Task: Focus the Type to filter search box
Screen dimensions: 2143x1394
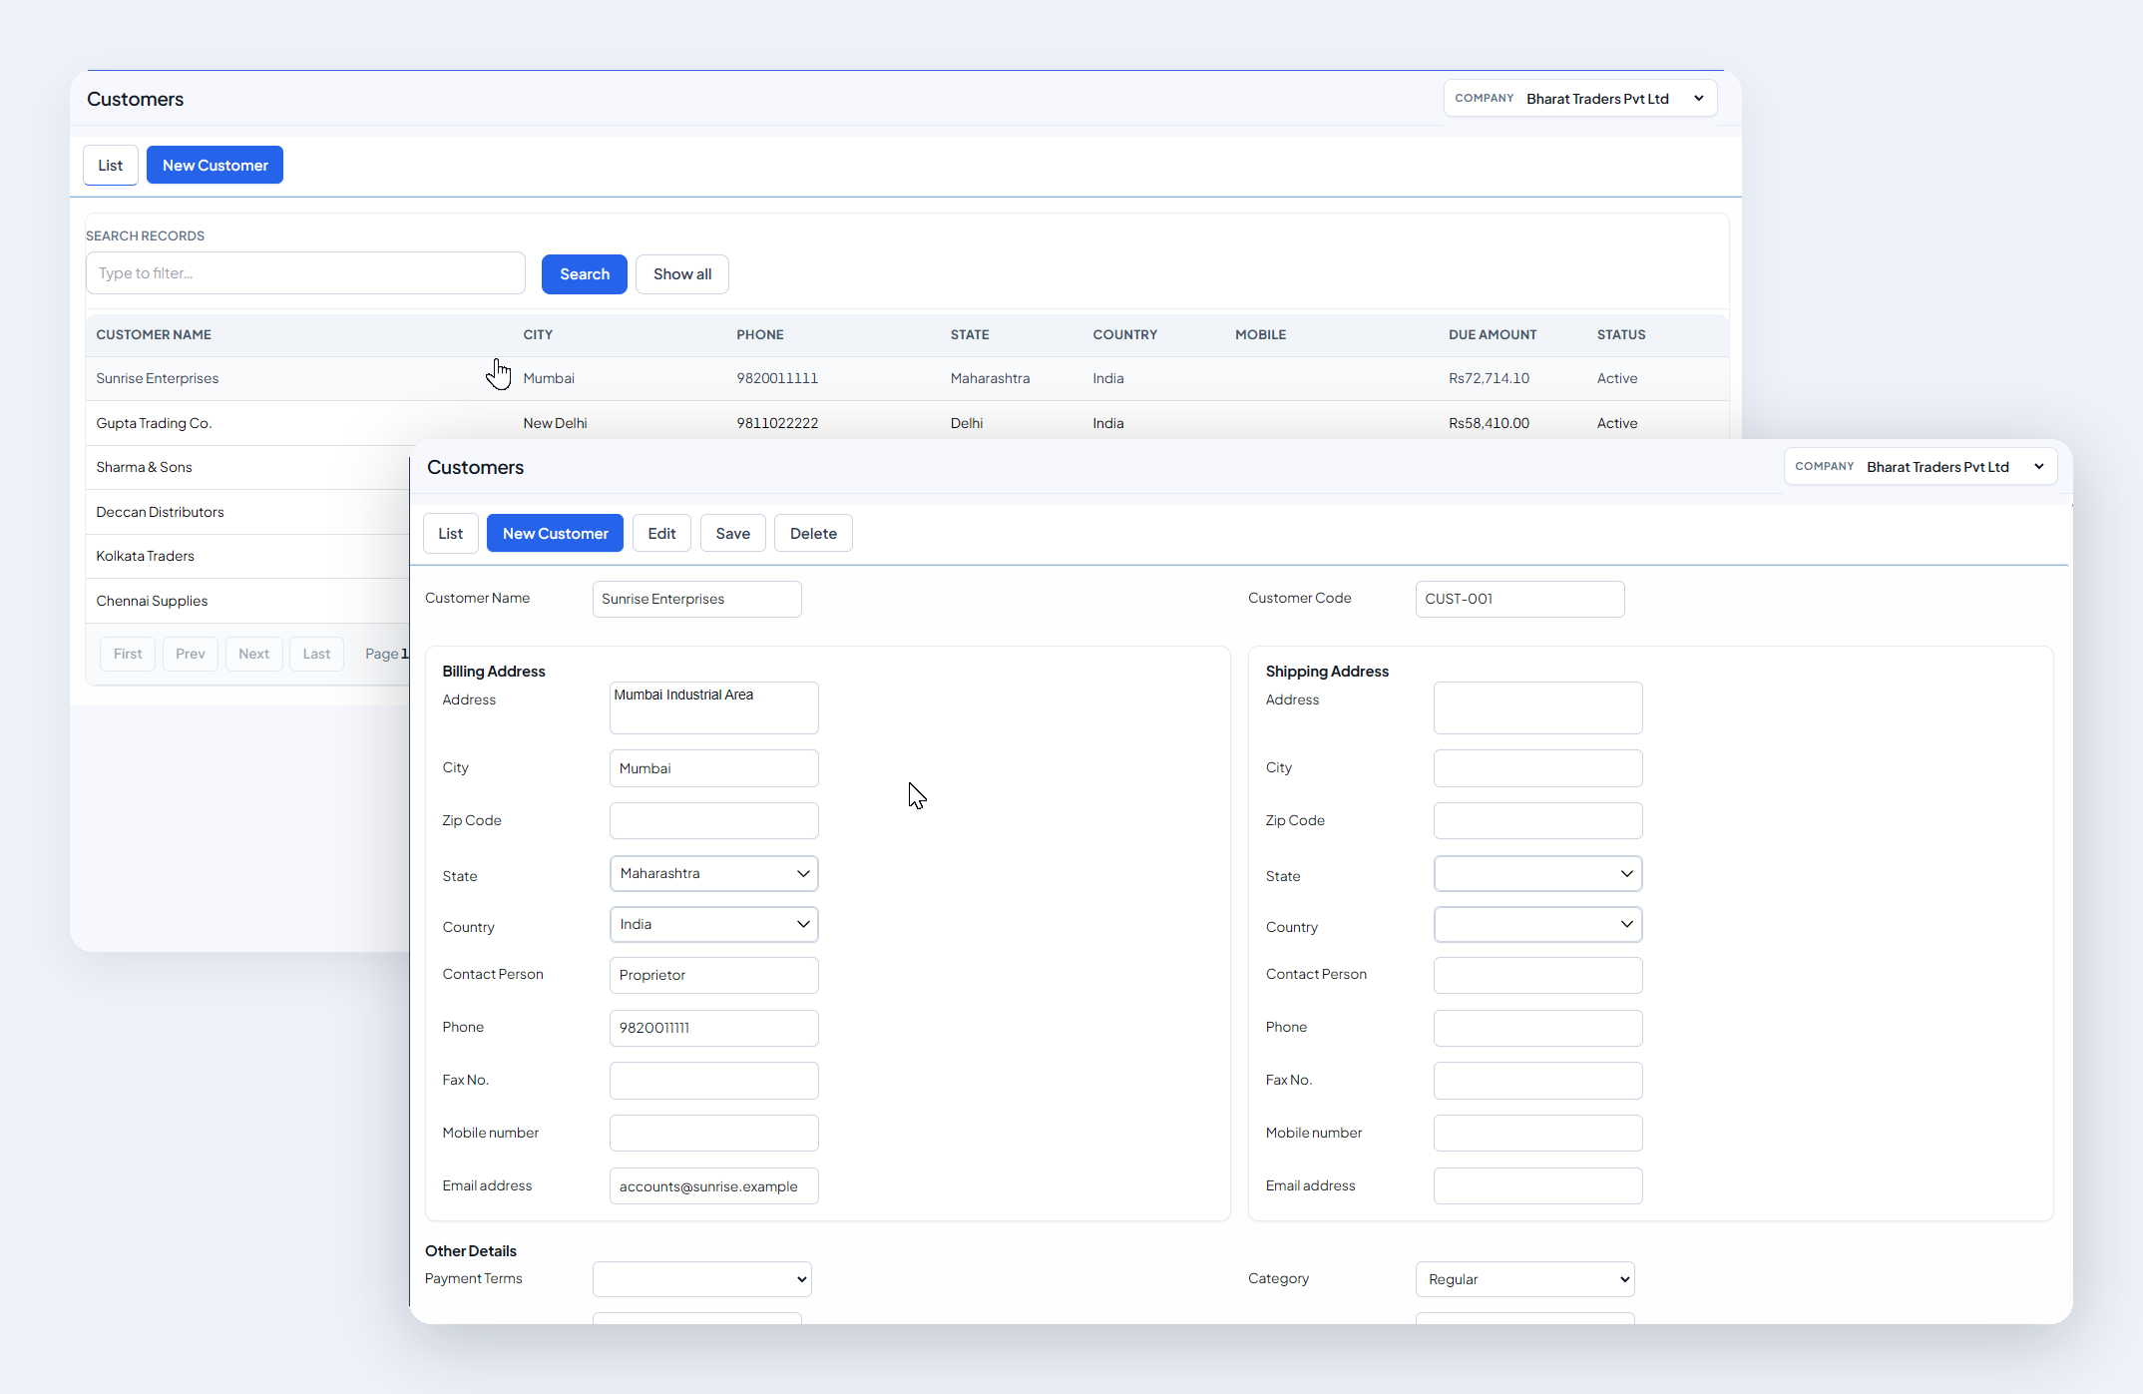Action: tap(306, 273)
